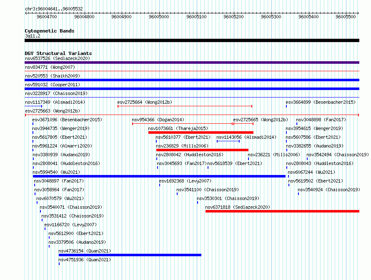Click nsv1143056 (Alsmadi2014) label
Screen dimensions: 371x280
246,137
